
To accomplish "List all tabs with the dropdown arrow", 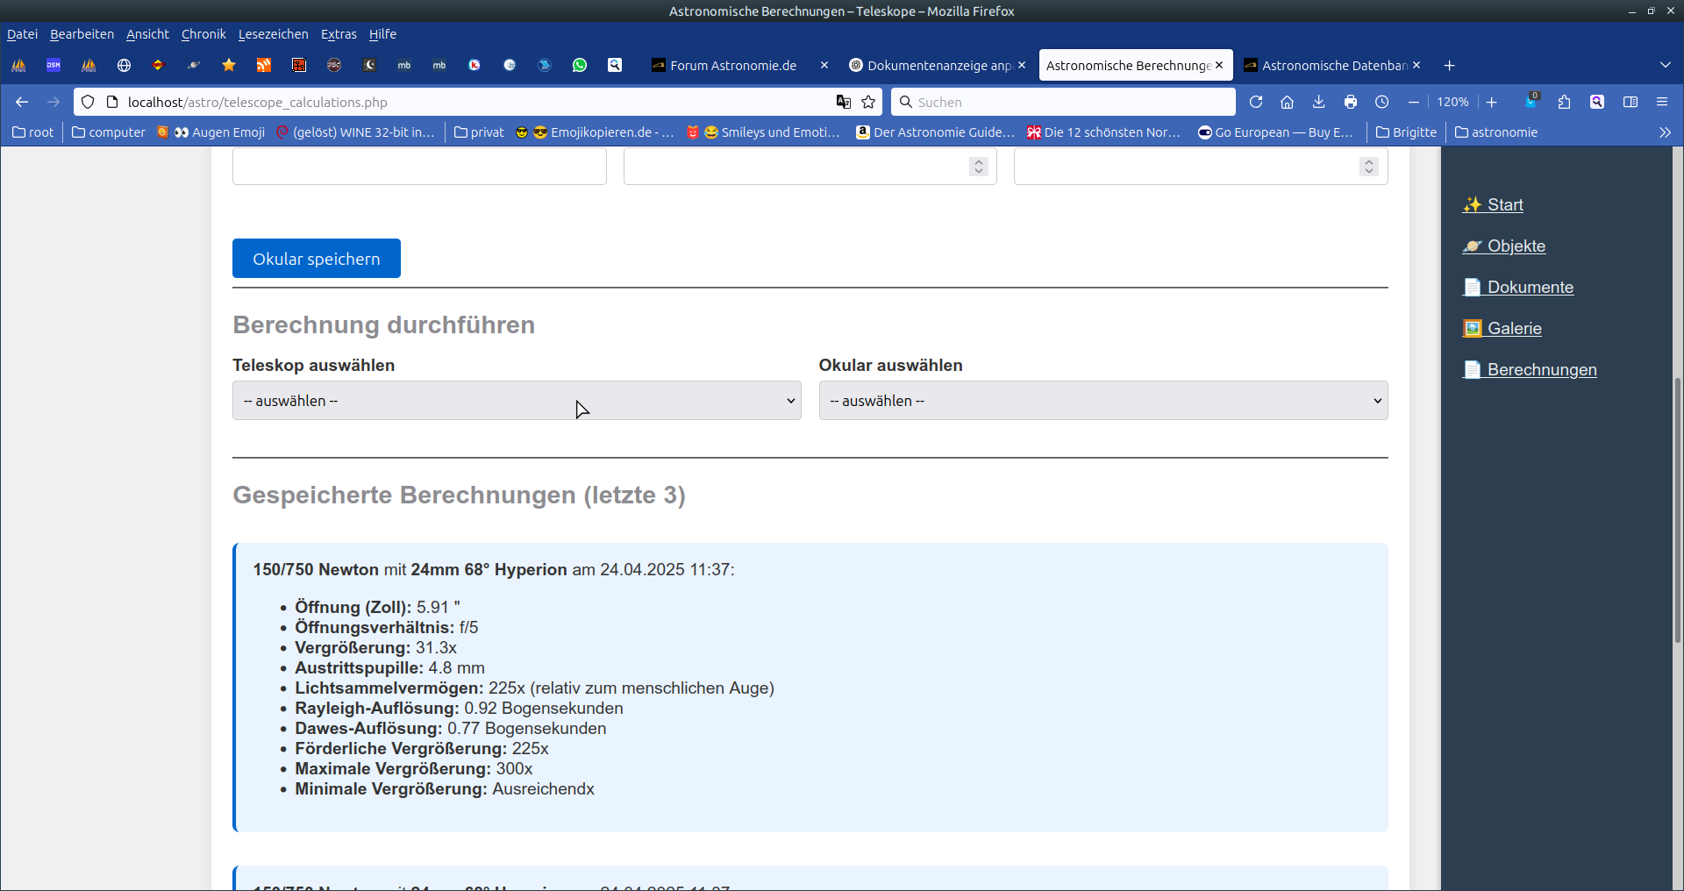I will (1665, 65).
